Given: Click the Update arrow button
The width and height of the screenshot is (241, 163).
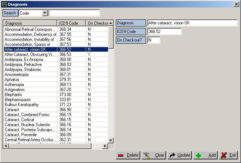Looking at the screenshot, I should coord(179,155).
